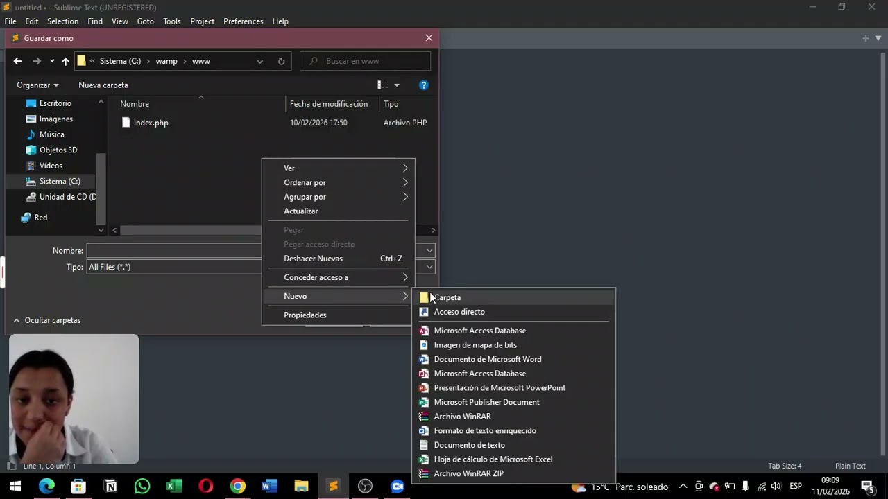888x499 pixels.
Task: Expand the address bar path dropdown
Action: 259,61
